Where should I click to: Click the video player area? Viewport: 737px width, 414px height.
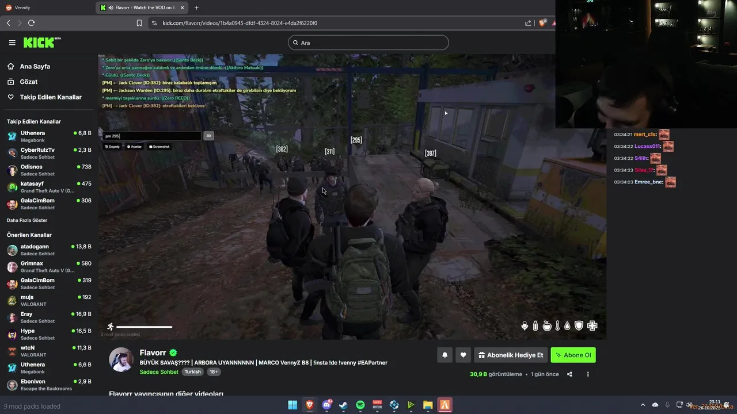click(352, 197)
